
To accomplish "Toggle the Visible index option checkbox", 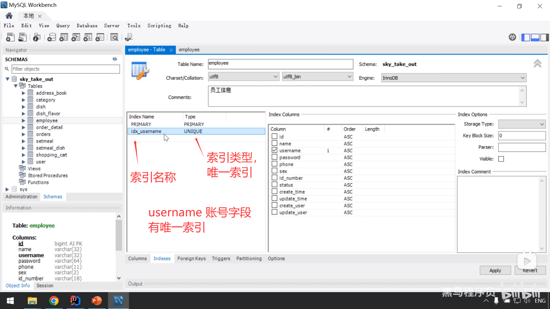I will (x=501, y=159).
